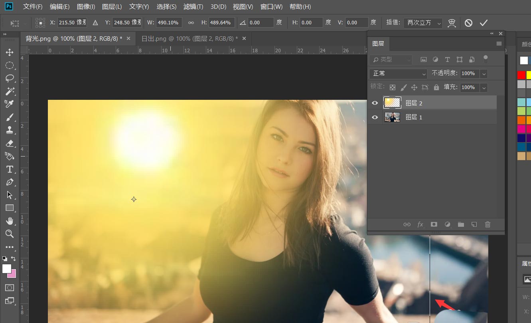Select the Elliptical Marquee tool
Viewport: 531px width, 323px height.
click(x=10, y=65)
